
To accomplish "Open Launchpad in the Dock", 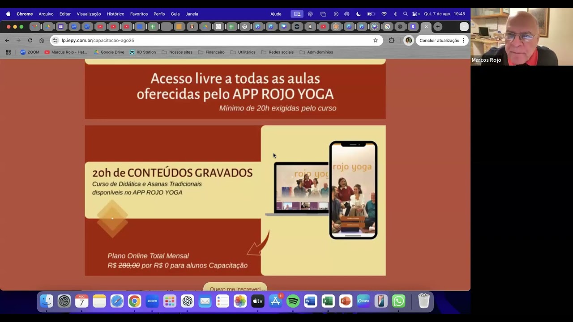I will coord(170,301).
